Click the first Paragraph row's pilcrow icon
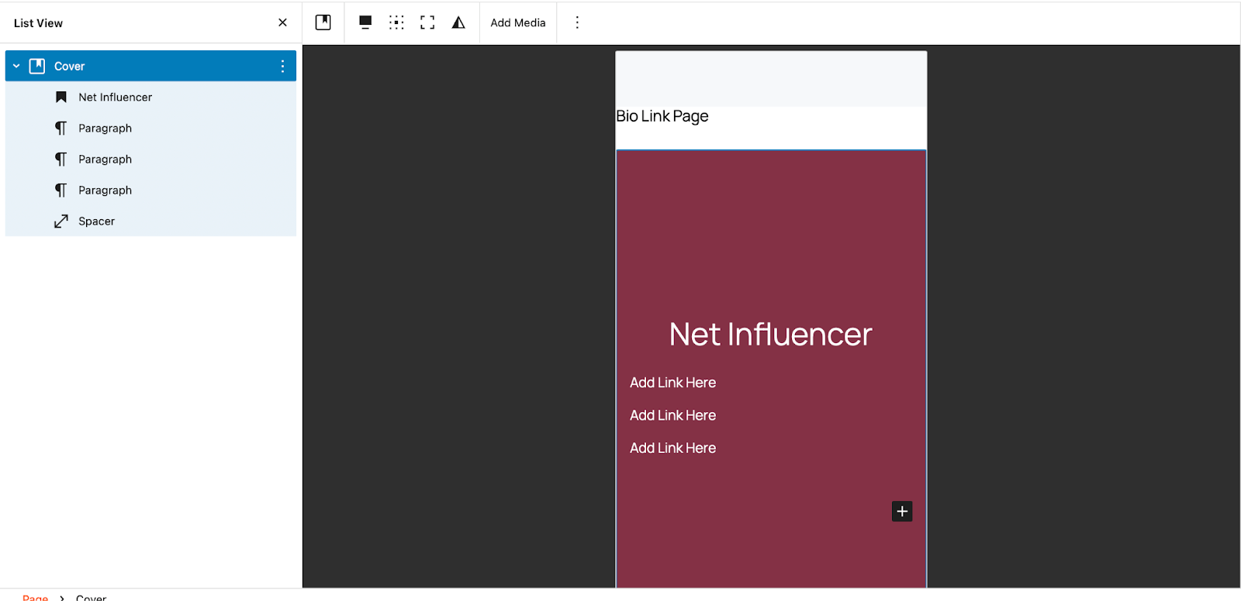Viewport: 1241px width, 601px height. point(61,128)
